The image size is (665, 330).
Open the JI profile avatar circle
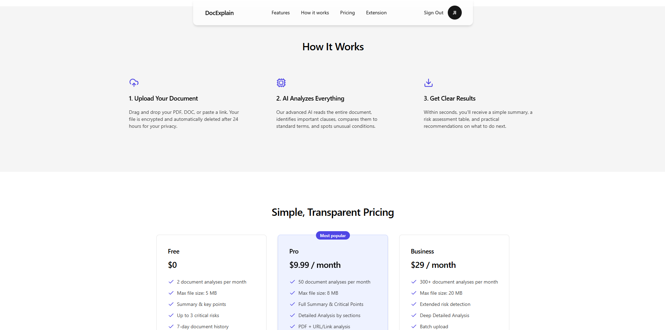[454, 13]
